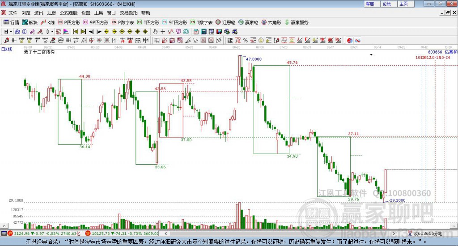Open the 江恩 menu
This screenshot has width=458, height=246.
pos(51,13)
